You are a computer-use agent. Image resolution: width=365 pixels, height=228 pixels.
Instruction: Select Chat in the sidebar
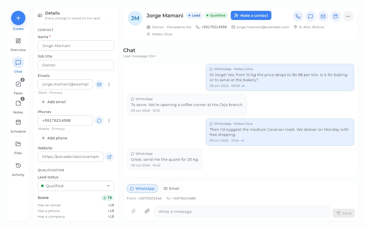18,65
